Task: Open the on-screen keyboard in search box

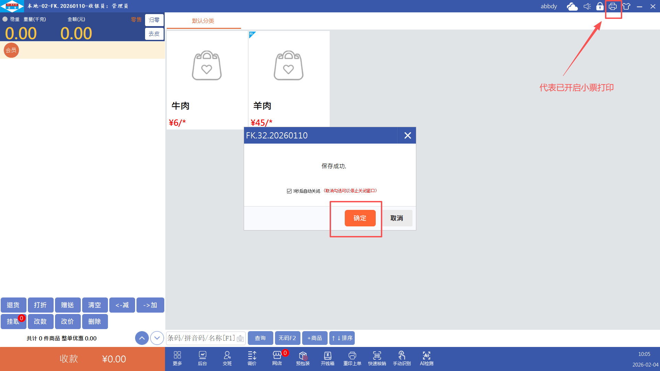Action: coord(240,339)
